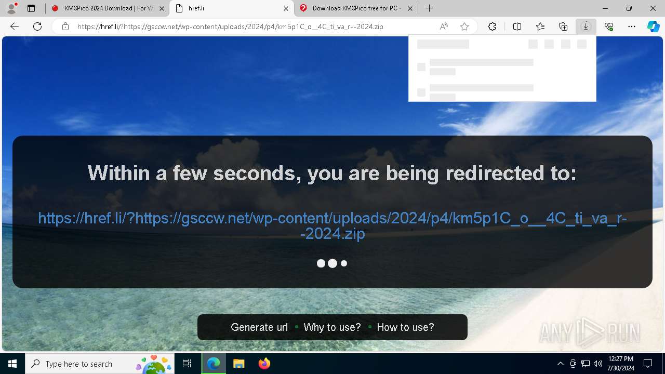Open Browser essentials heart icon
This screenshot has width=665, height=374.
609,26
